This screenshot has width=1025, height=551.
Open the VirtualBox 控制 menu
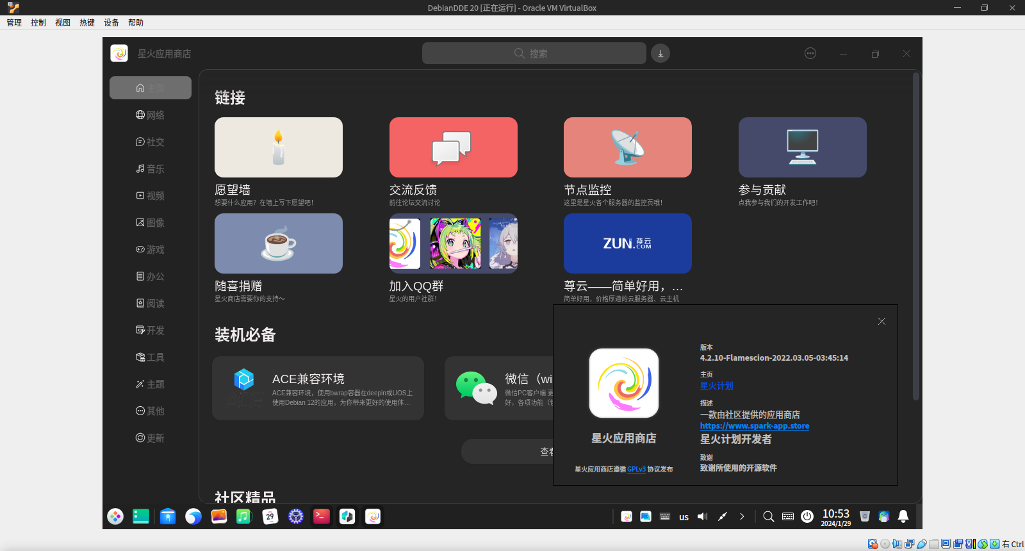[38, 22]
